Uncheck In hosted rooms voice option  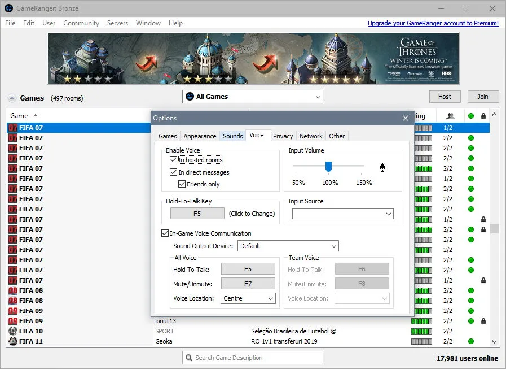pos(173,160)
